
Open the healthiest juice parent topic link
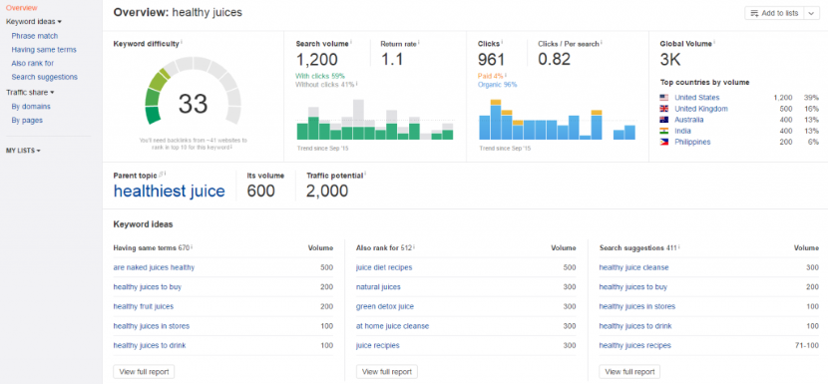coord(169,191)
